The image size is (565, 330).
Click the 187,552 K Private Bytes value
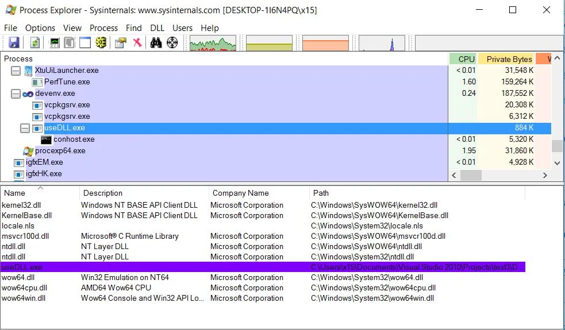(517, 93)
